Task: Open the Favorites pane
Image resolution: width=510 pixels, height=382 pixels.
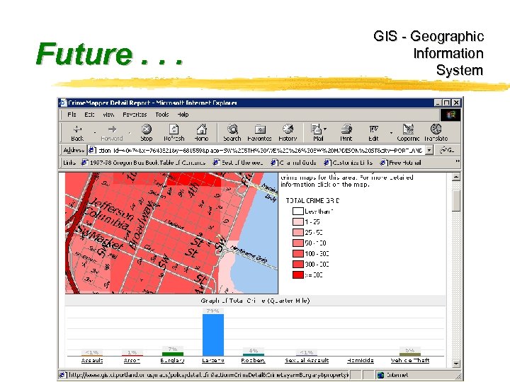Action: 259,133
